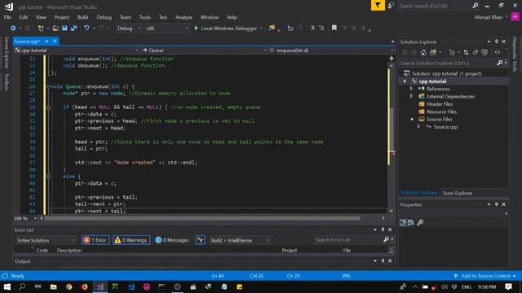Viewport: 522px width, 293px height.
Task: Switch to the Team Explorer tab
Action: [x=458, y=193]
